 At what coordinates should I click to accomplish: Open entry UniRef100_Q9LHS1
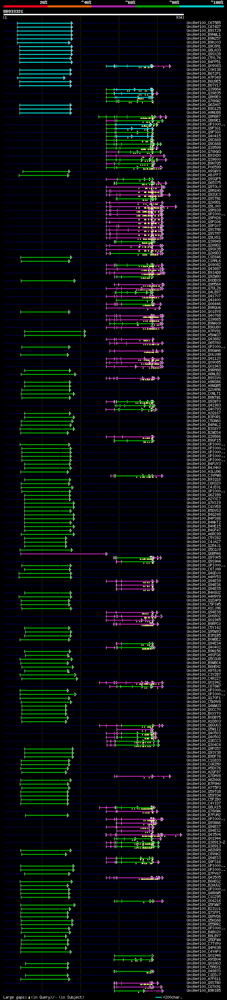click(204, 238)
